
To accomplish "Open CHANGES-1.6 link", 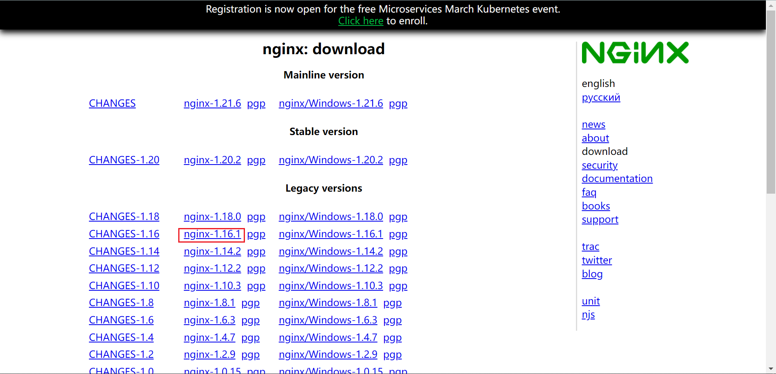I will click(x=121, y=320).
